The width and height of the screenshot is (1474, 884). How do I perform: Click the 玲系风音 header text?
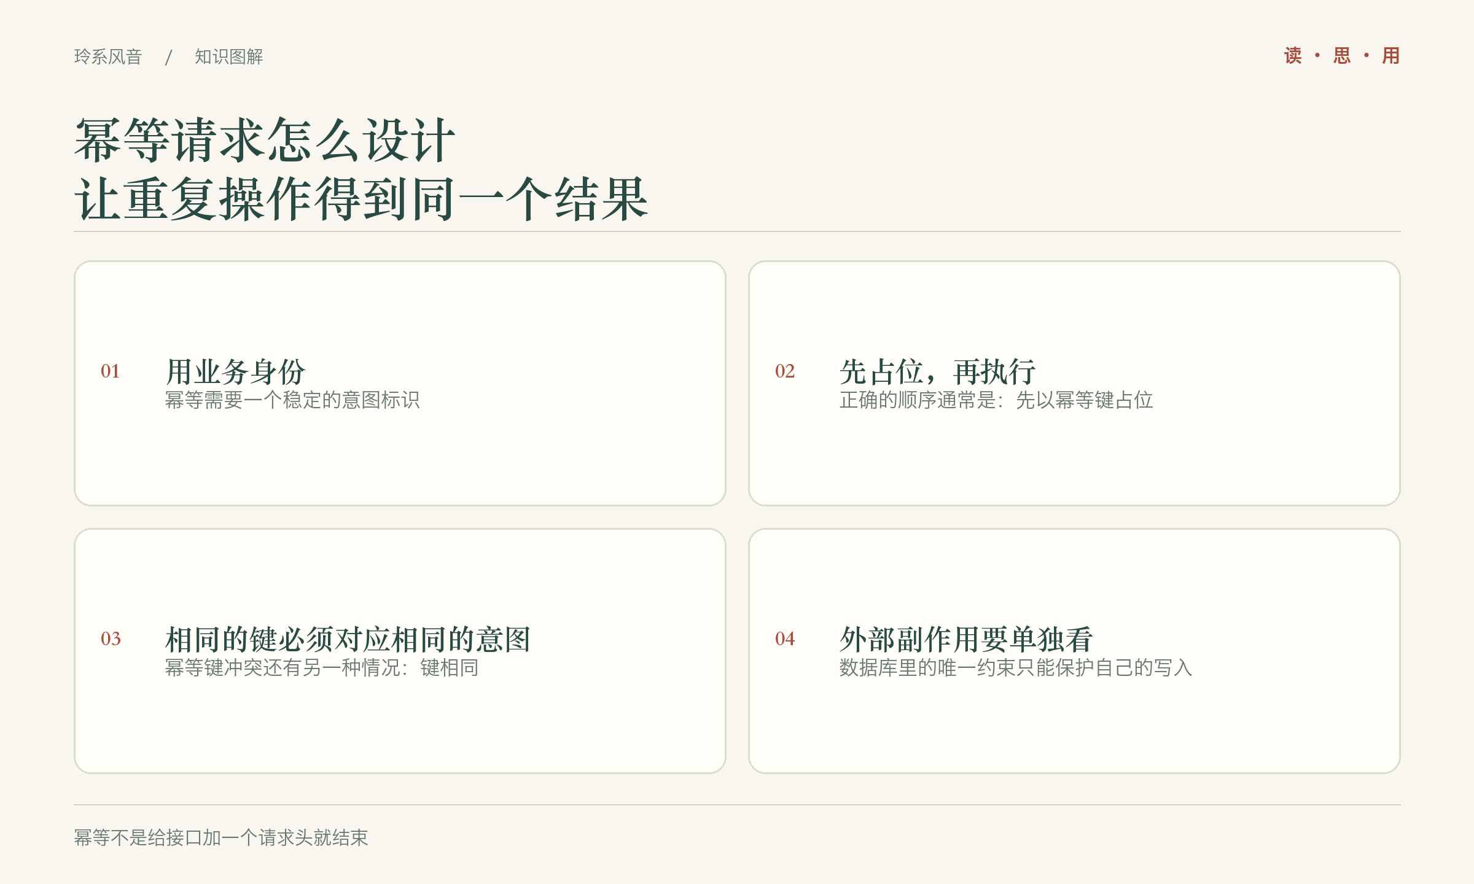108,56
